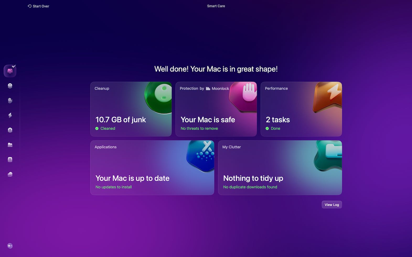412x257 pixels.
Task: Open the My Clutter folder icon in sidebar
Action: point(10,145)
